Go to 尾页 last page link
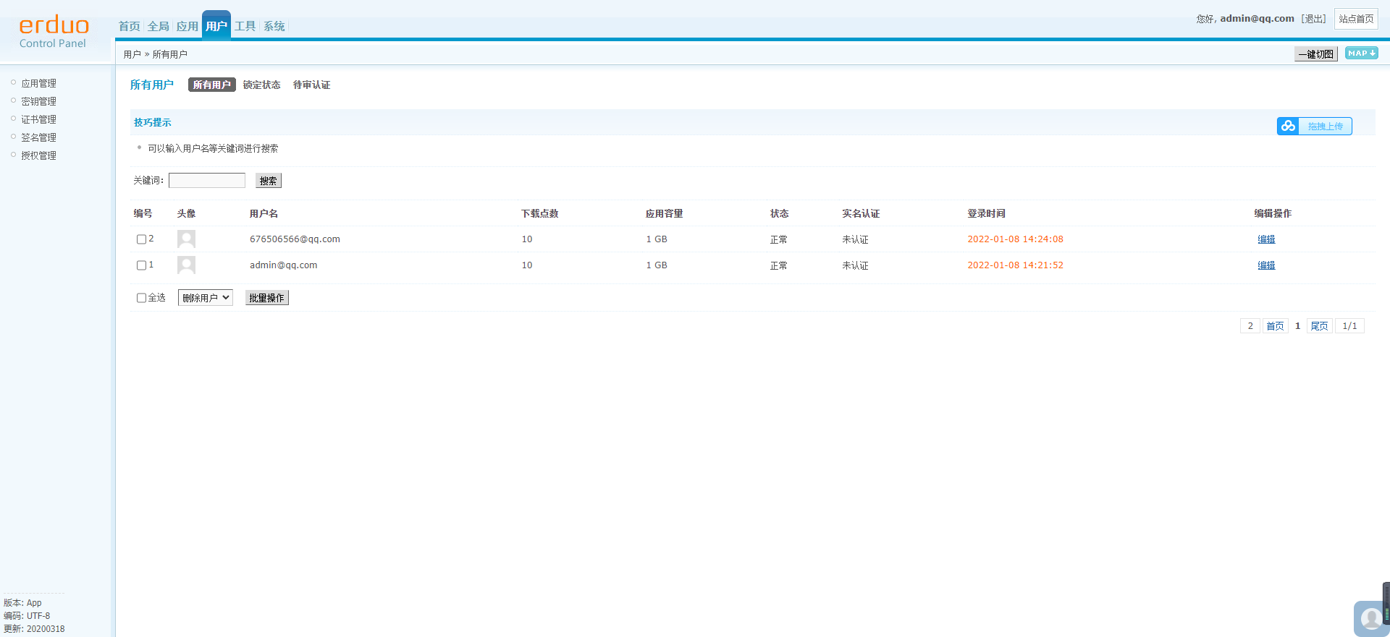 click(1319, 326)
